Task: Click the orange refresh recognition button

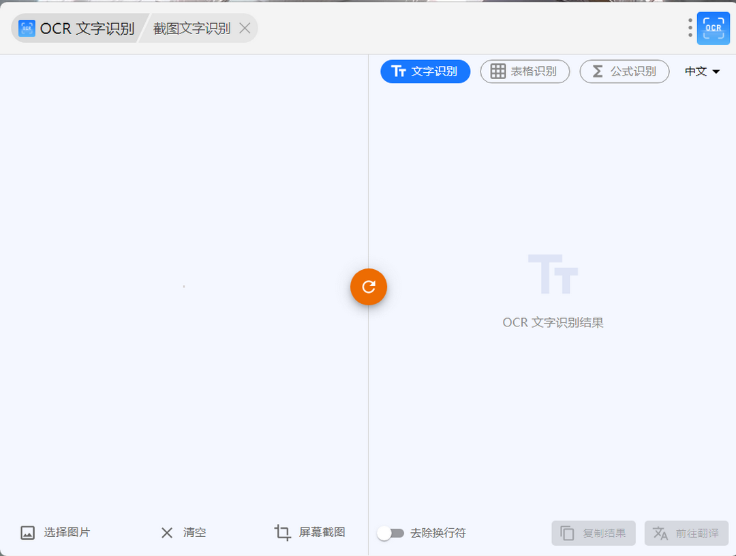Action: point(369,287)
